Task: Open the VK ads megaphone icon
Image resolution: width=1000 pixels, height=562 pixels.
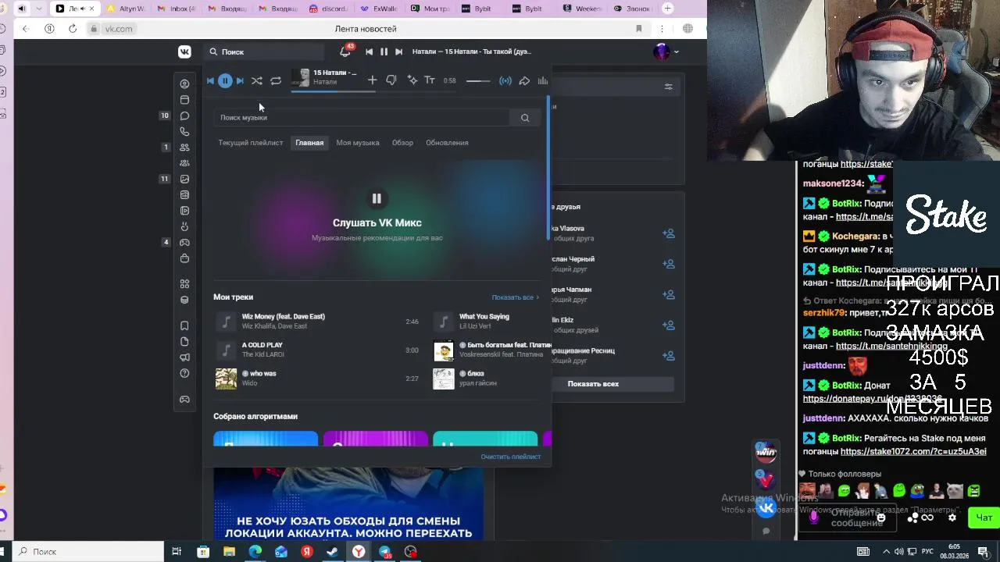Action: [184, 357]
